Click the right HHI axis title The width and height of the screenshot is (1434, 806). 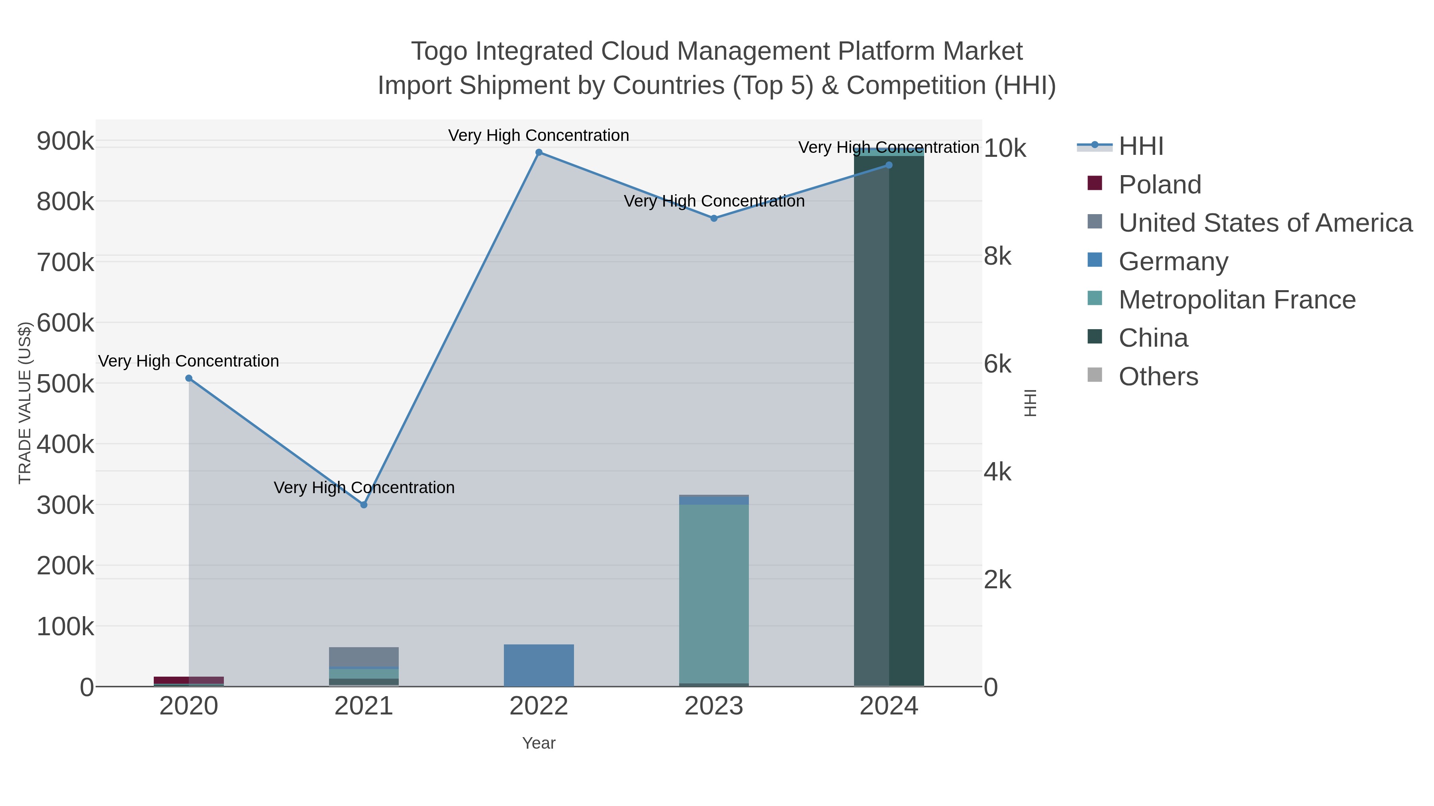[x=1030, y=403]
